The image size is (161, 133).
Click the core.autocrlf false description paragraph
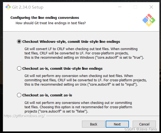coord(78,107)
